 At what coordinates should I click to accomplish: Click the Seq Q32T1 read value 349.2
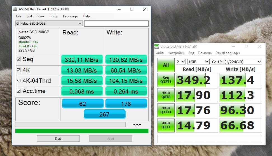tap(197, 80)
